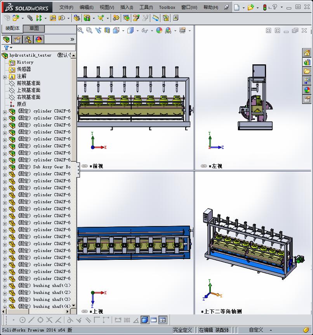Image resolution: width=313 pixels, height=335 pixels.
Task: Click the clearance verification warning icon
Action: click(165, 18)
